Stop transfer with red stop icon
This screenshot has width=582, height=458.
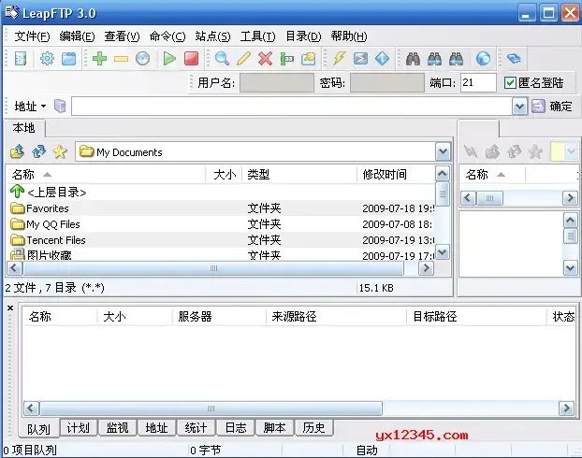192,59
